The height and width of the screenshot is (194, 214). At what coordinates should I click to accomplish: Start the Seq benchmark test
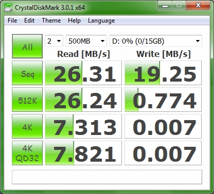[27, 73]
